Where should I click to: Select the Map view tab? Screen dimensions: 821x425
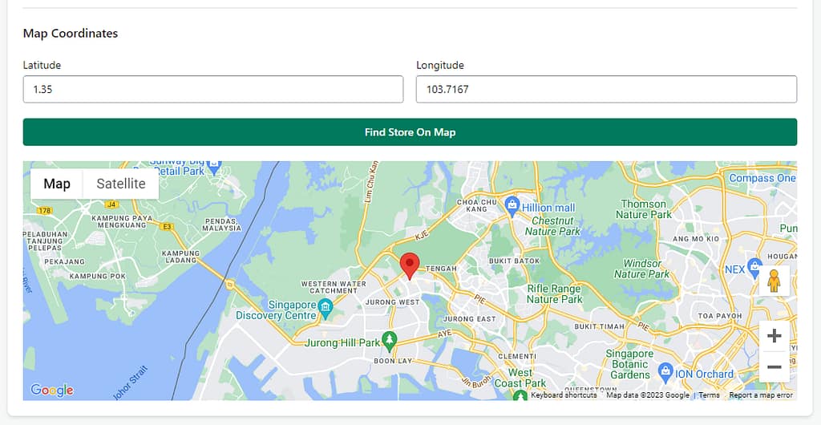coord(57,184)
